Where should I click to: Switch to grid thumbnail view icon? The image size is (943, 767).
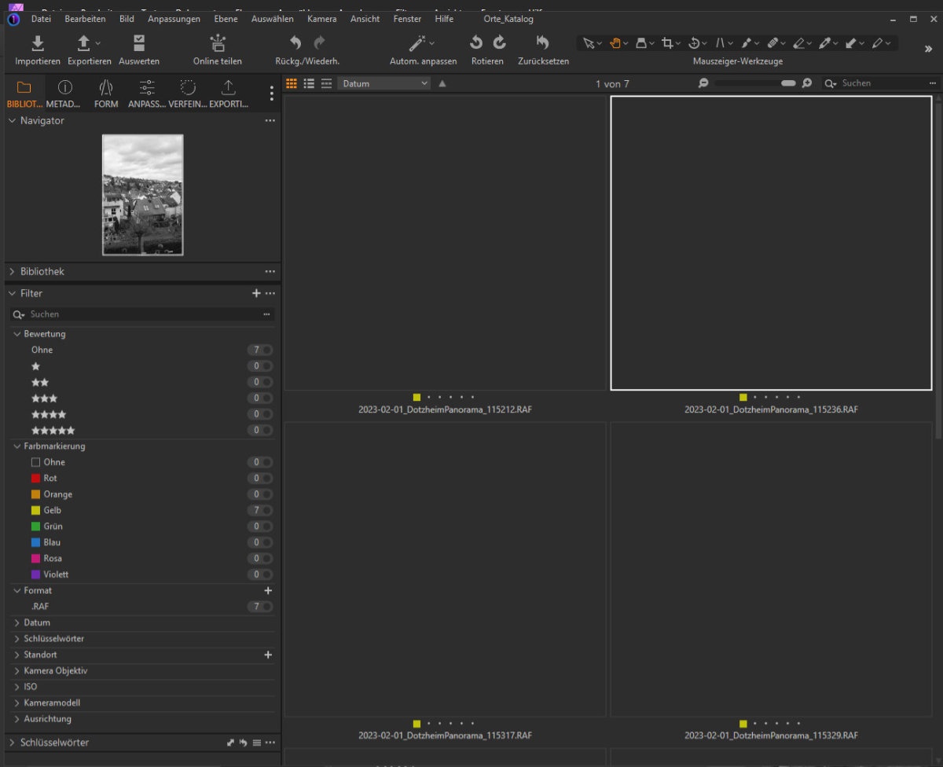[x=292, y=83]
